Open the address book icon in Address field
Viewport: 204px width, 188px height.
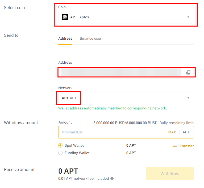click(x=188, y=72)
